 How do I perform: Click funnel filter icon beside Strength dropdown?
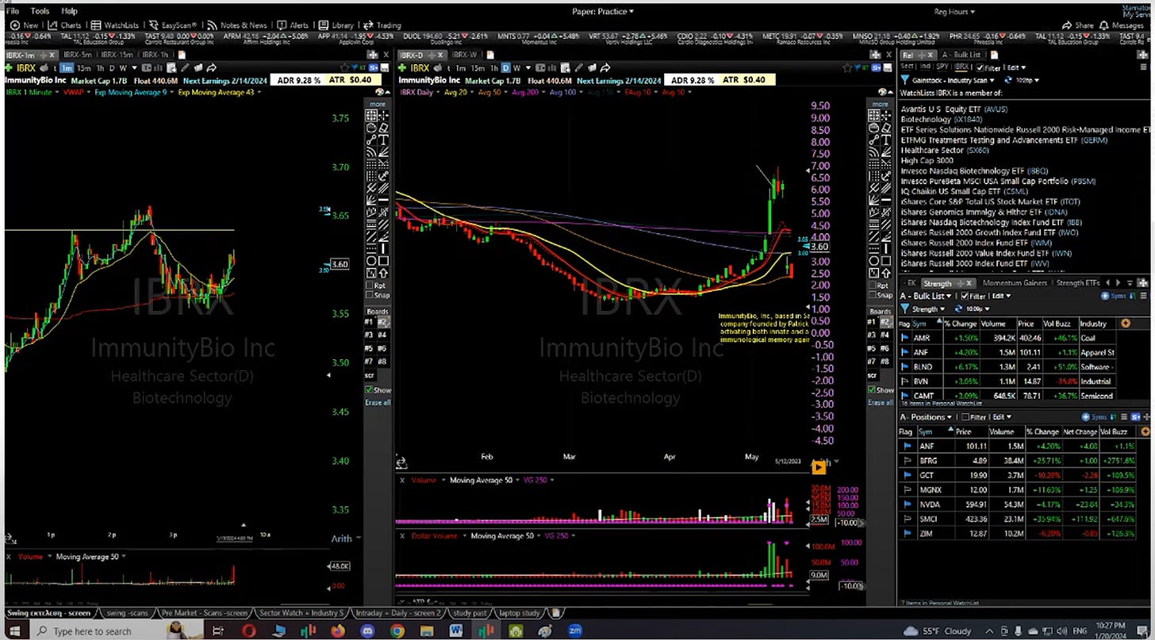point(904,309)
